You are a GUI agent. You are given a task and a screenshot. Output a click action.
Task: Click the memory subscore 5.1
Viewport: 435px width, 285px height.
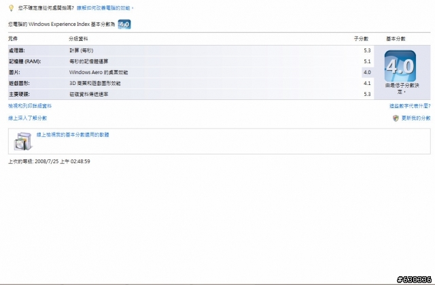click(367, 61)
